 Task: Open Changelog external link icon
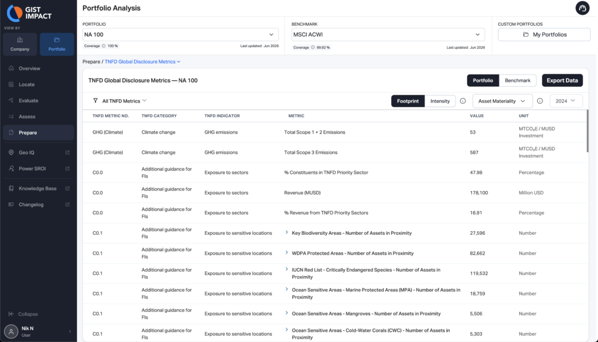[68, 205]
